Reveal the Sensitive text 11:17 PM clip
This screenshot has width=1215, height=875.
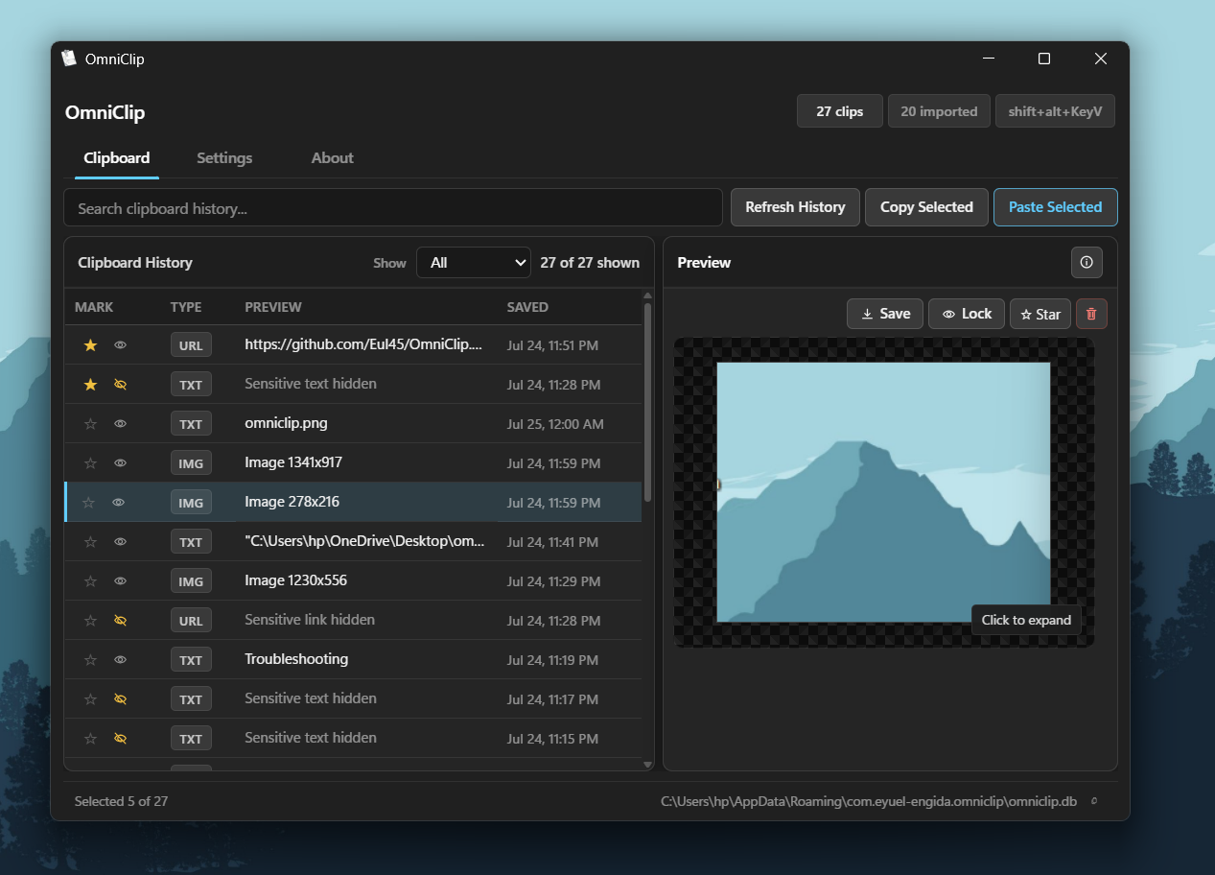click(120, 698)
